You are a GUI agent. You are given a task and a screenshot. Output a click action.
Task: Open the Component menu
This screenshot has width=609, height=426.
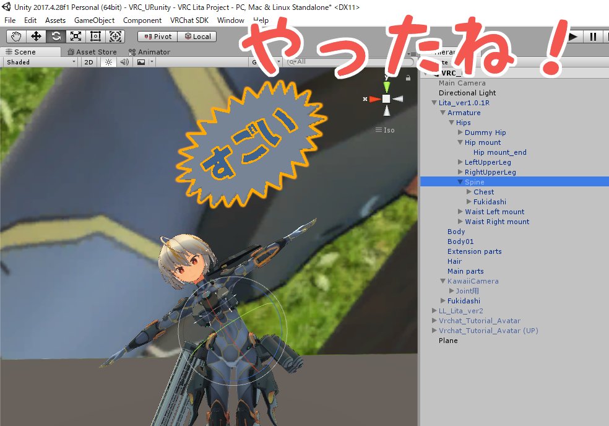click(x=142, y=20)
